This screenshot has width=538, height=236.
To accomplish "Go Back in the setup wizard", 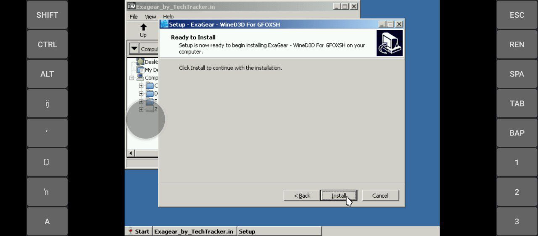I will coord(302,196).
